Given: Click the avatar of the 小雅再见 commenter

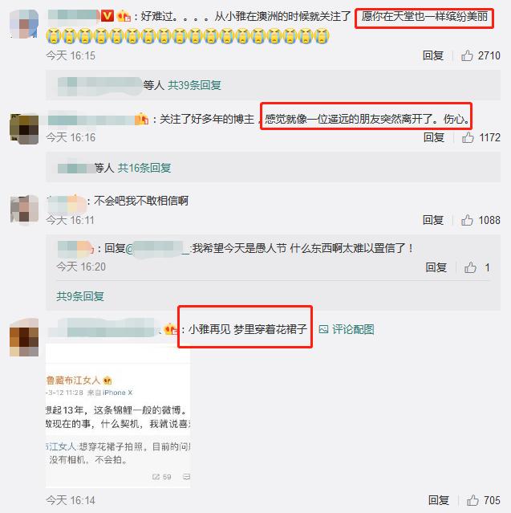Looking at the screenshot, I should click(x=24, y=337).
